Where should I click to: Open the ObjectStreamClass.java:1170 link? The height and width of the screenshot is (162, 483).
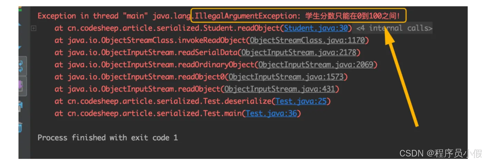[x=307, y=40]
